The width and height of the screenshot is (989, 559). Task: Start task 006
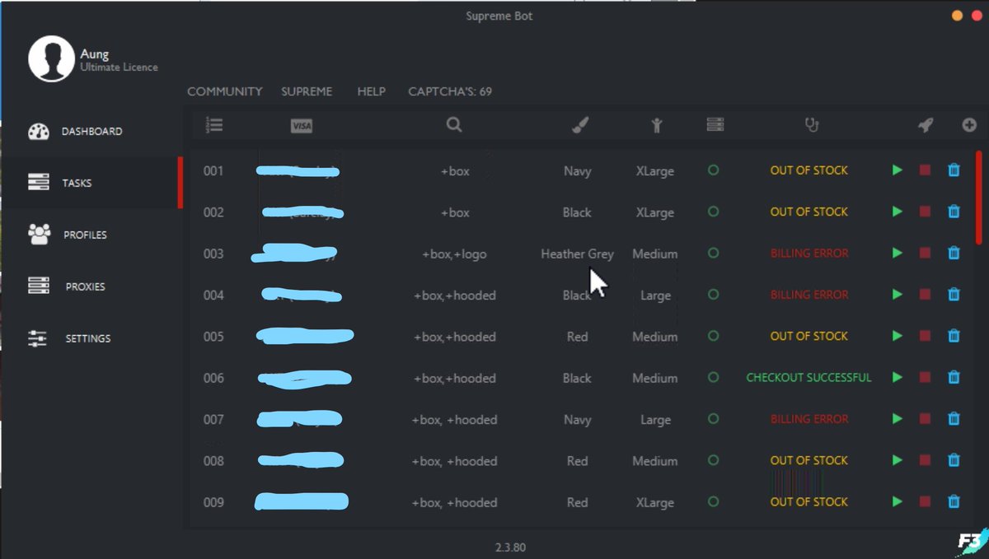click(898, 377)
